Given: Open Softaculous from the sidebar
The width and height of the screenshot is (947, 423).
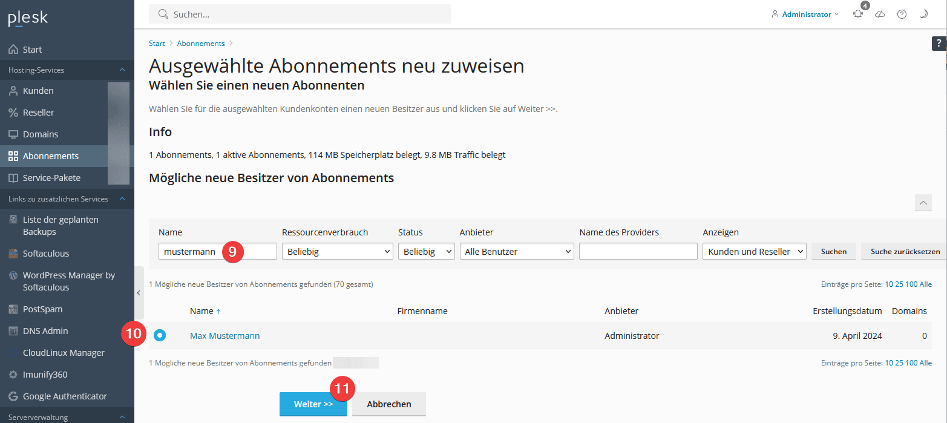Looking at the screenshot, I should point(46,254).
